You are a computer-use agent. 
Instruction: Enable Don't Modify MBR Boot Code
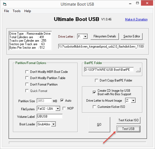tap(27, 72)
